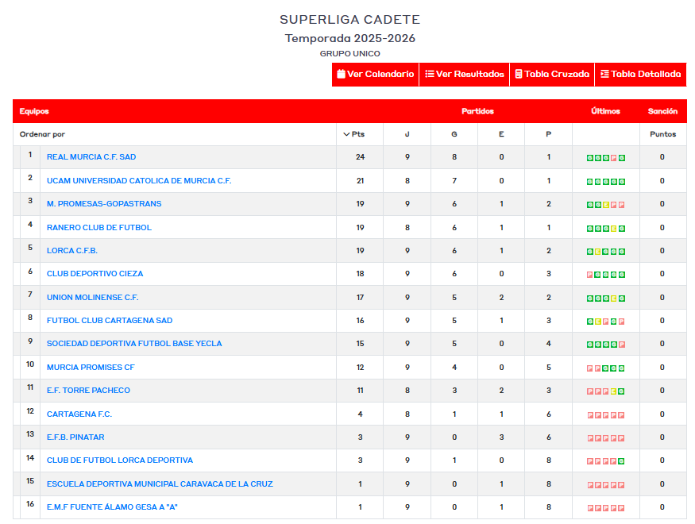The height and width of the screenshot is (524, 695).
Task: Click the Puntos sanction column header
Action: click(662, 134)
